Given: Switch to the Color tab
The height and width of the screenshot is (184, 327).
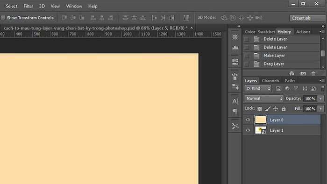Looking at the screenshot, I should click(x=250, y=32).
